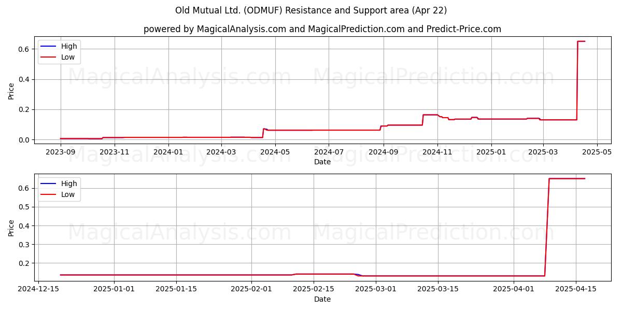Viewport: 622px width, 311px height.
Task: Click the '2024-01' tick label
Action: (168, 152)
